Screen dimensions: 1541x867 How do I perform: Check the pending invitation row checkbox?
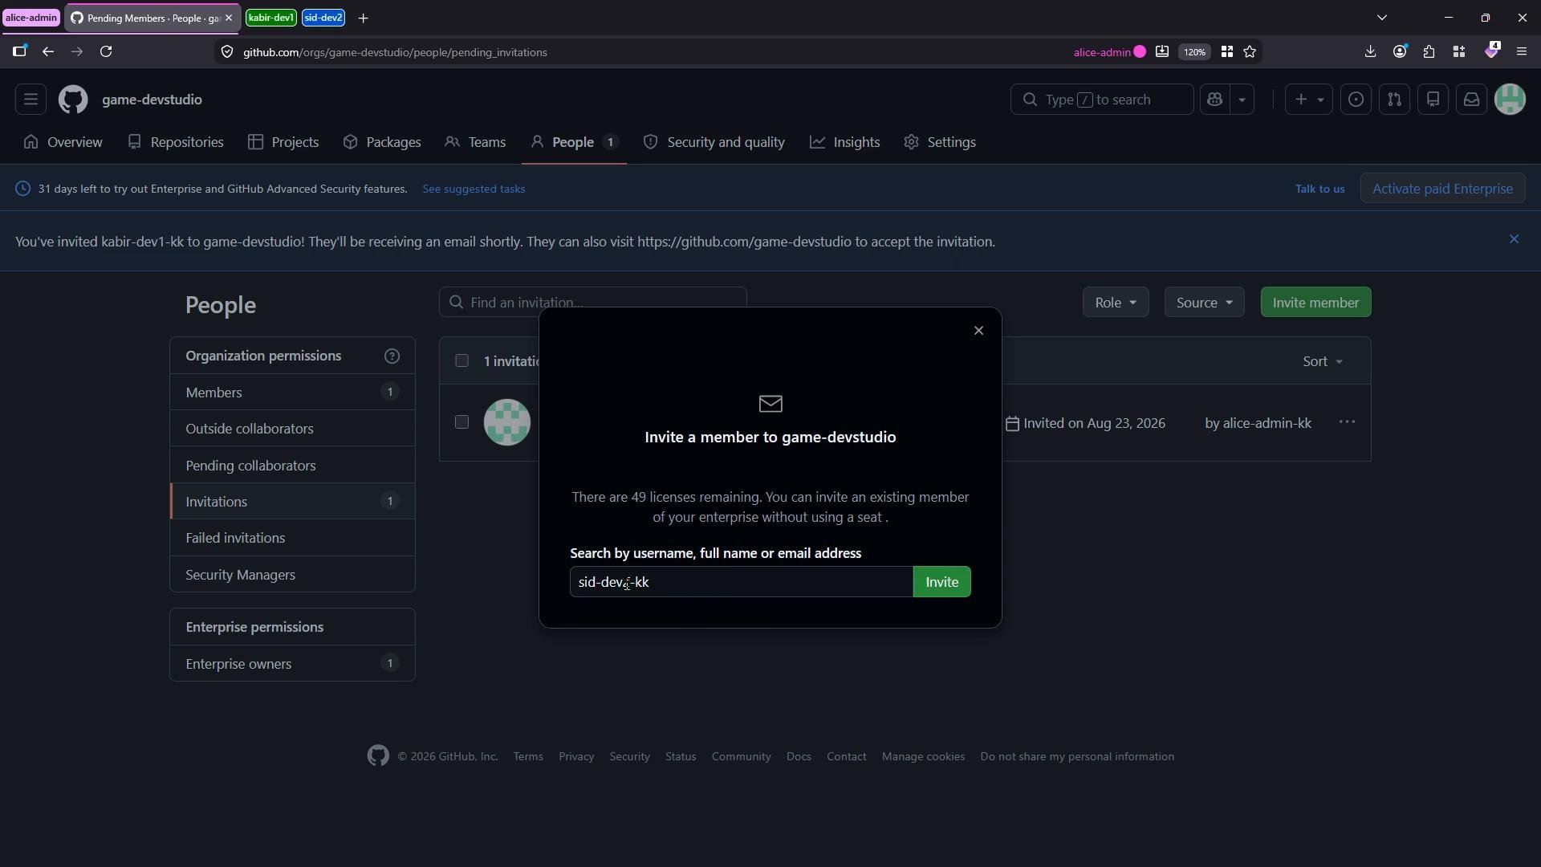click(461, 422)
